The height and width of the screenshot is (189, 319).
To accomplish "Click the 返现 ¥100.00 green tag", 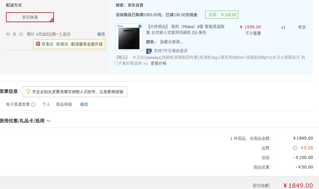I will point(222,15).
